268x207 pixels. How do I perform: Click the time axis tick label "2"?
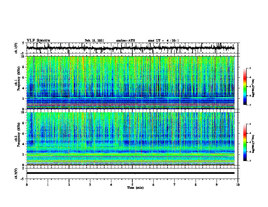pyautogui.click(x=69, y=185)
